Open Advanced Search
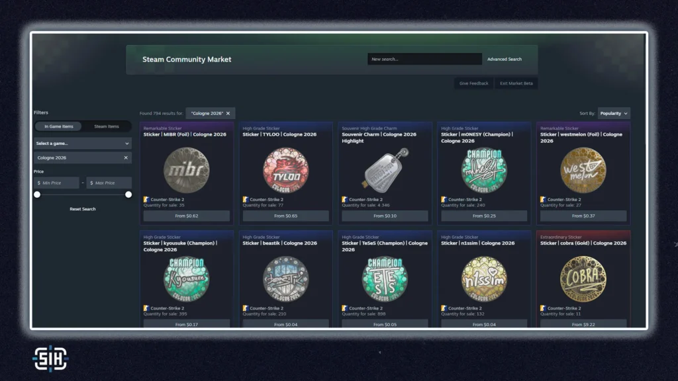Image resolution: width=678 pixels, height=381 pixels. pos(504,59)
